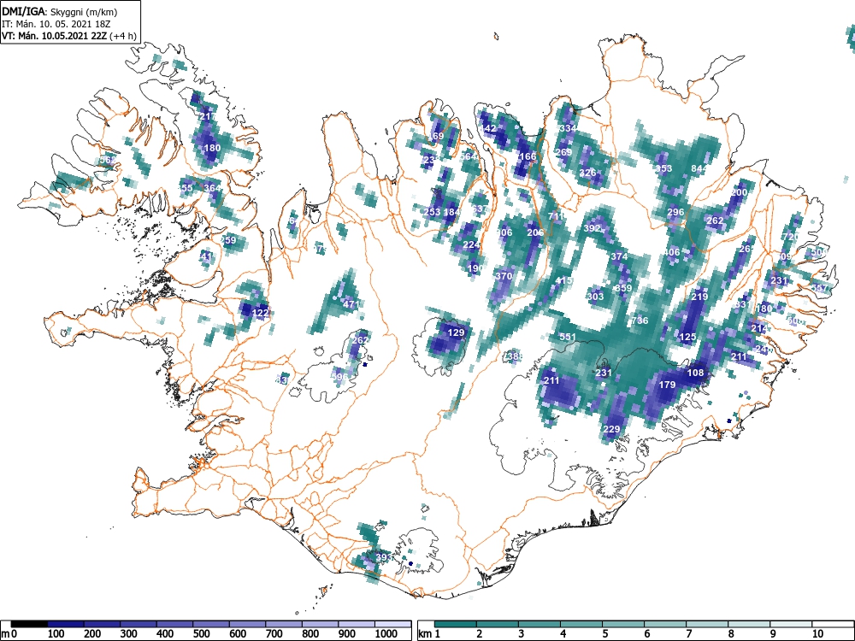
Task: Click the visibility value '166' on the map
Action: pyautogui.click(x=528, y=156)
